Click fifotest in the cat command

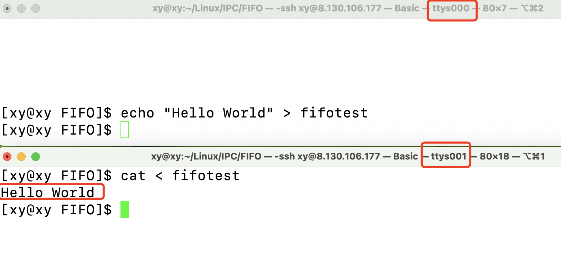206,176
